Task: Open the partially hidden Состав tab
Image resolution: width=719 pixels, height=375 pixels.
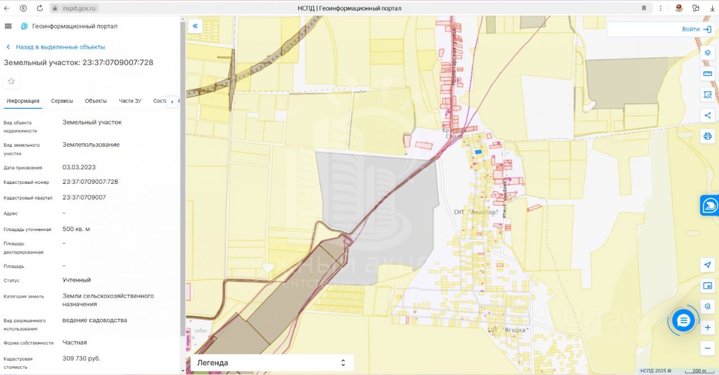Action: pyautogui.click(x=160, y=101)
